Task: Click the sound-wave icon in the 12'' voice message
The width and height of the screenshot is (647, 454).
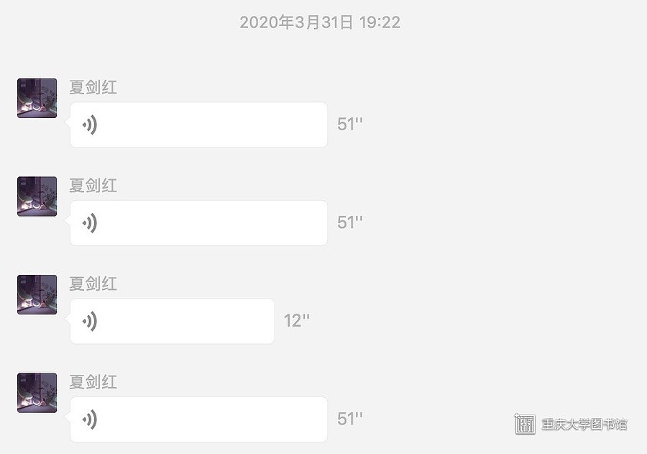Action: click(x=90, y=322)
